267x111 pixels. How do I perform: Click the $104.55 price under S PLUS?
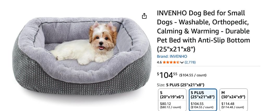[x=197, y=104]
